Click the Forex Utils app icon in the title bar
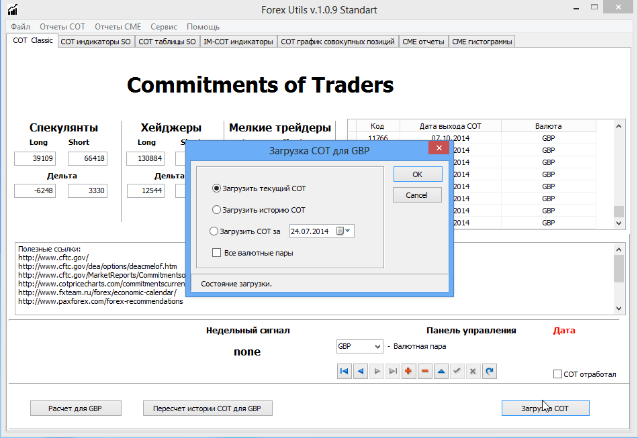 click(13, 9)
